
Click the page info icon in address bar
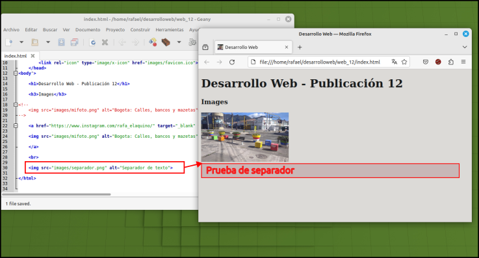[253, 62]
